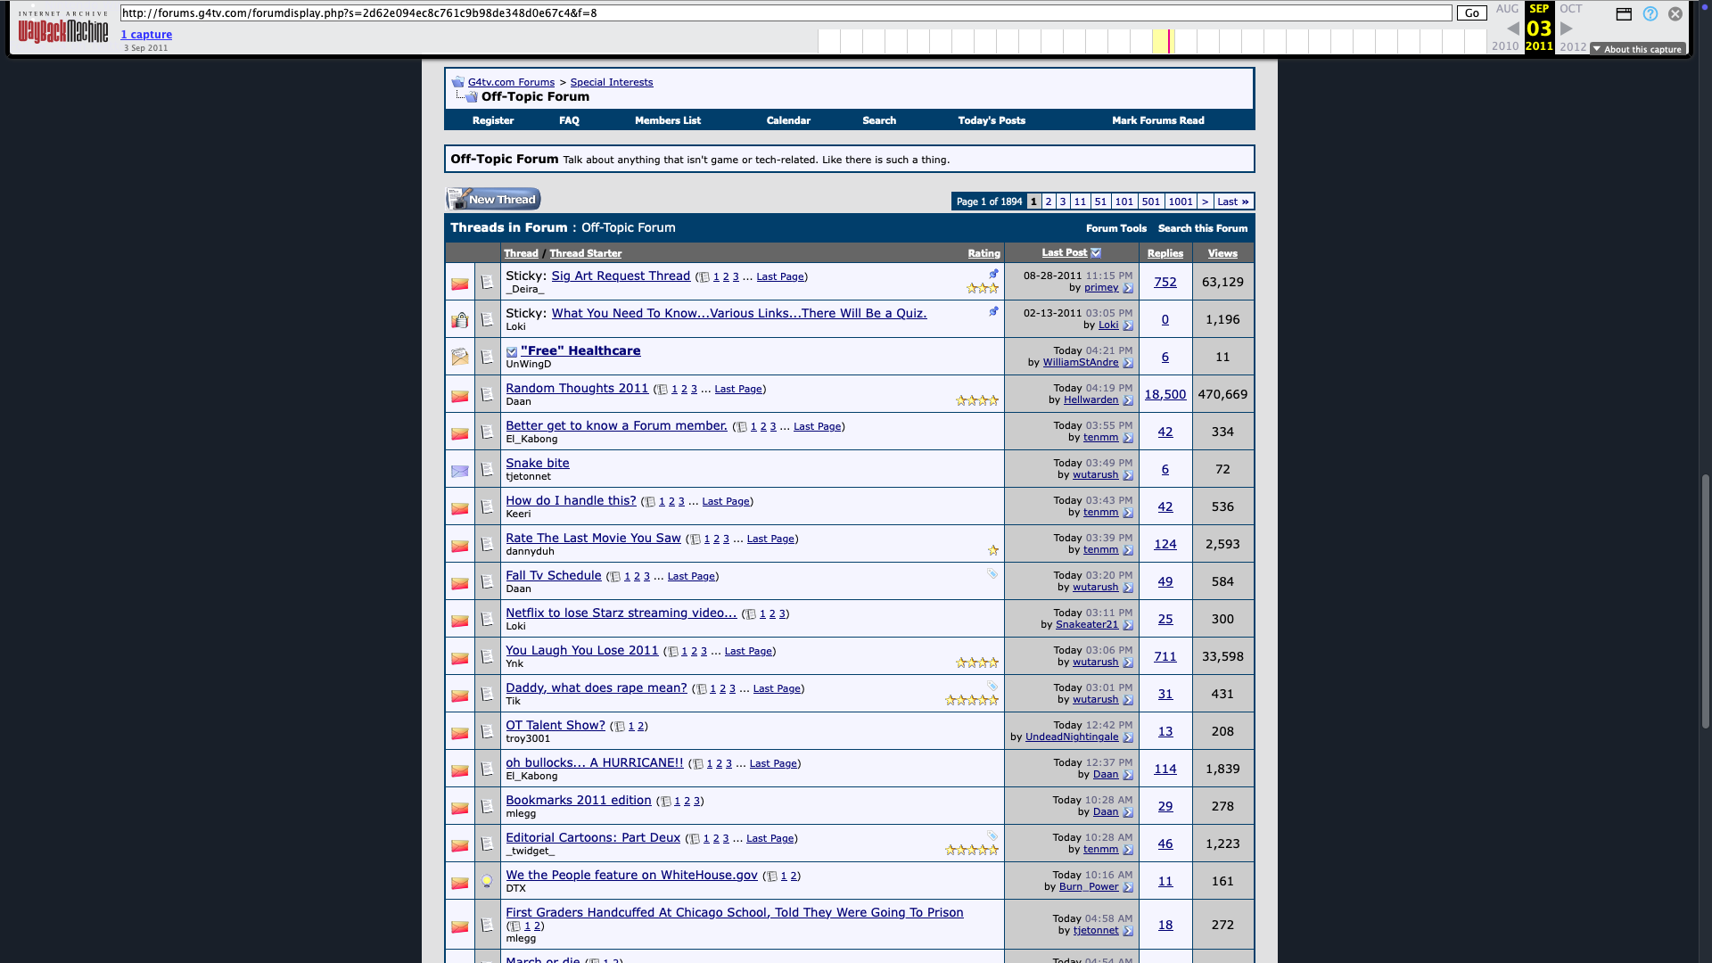Click the locked folder icon for Loki's sticky
The image size is (1712, 963).
460,319
